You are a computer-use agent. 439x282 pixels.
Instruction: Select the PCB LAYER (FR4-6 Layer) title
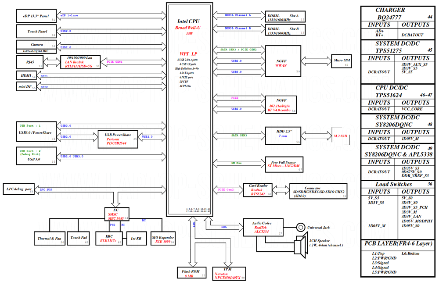pyautogui.click(x=398, y=243)
